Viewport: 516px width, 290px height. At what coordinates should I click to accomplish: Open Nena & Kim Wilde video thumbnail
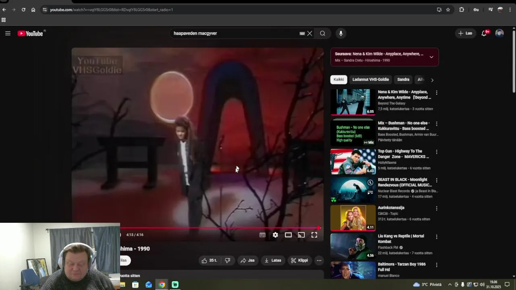[353, 102]
